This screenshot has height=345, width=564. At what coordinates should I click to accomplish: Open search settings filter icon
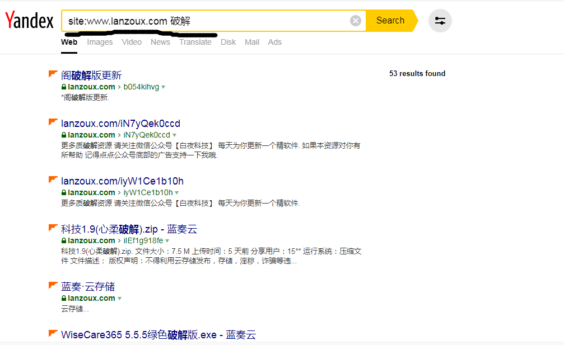pos(440,21)
